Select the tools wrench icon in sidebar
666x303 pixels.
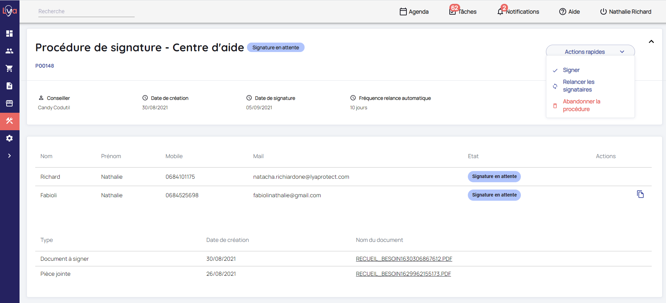pos(9,121)
